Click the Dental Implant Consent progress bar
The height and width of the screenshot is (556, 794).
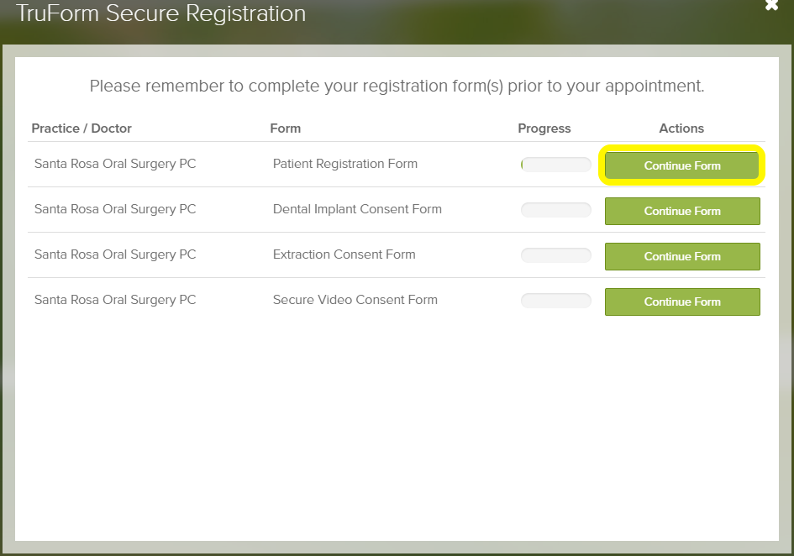[x=556, y=210]
